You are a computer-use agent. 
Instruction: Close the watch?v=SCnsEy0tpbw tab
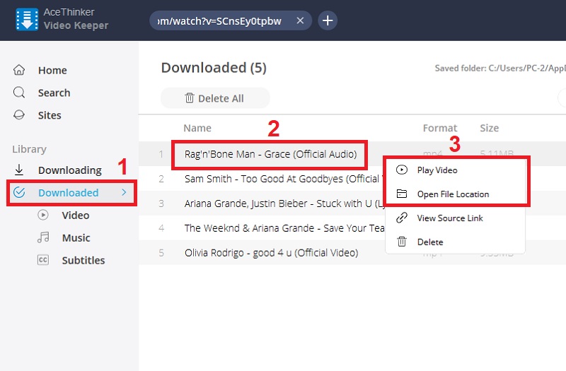tap(300, 20)
